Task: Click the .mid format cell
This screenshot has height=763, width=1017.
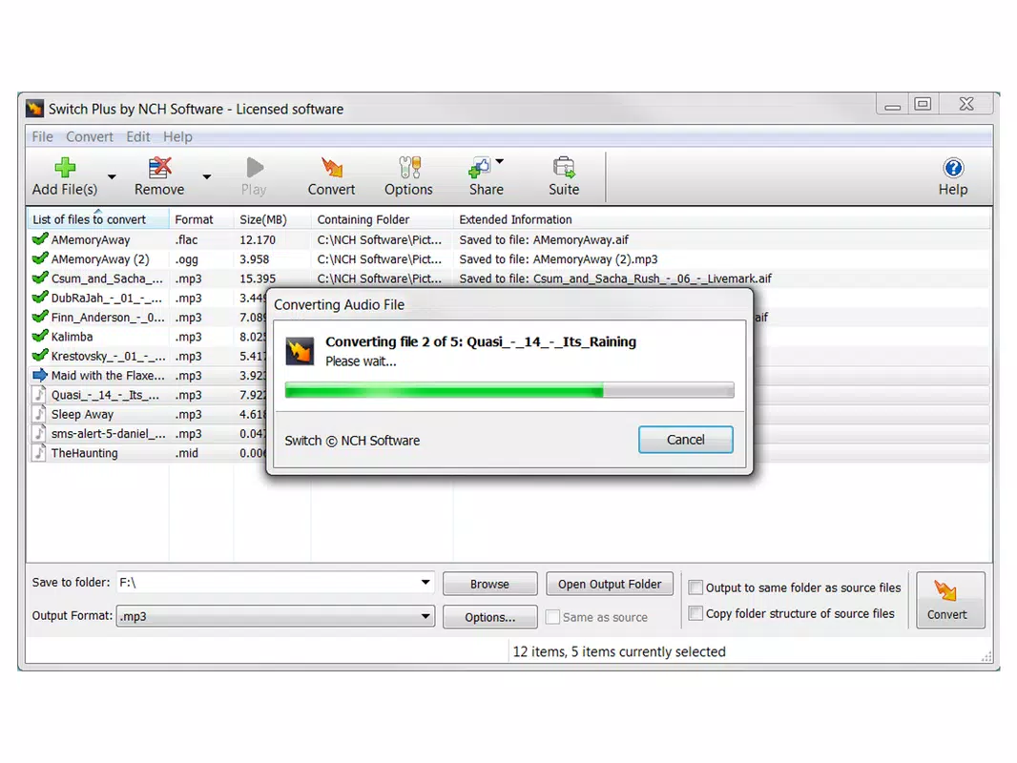Action: coord(187,453)
